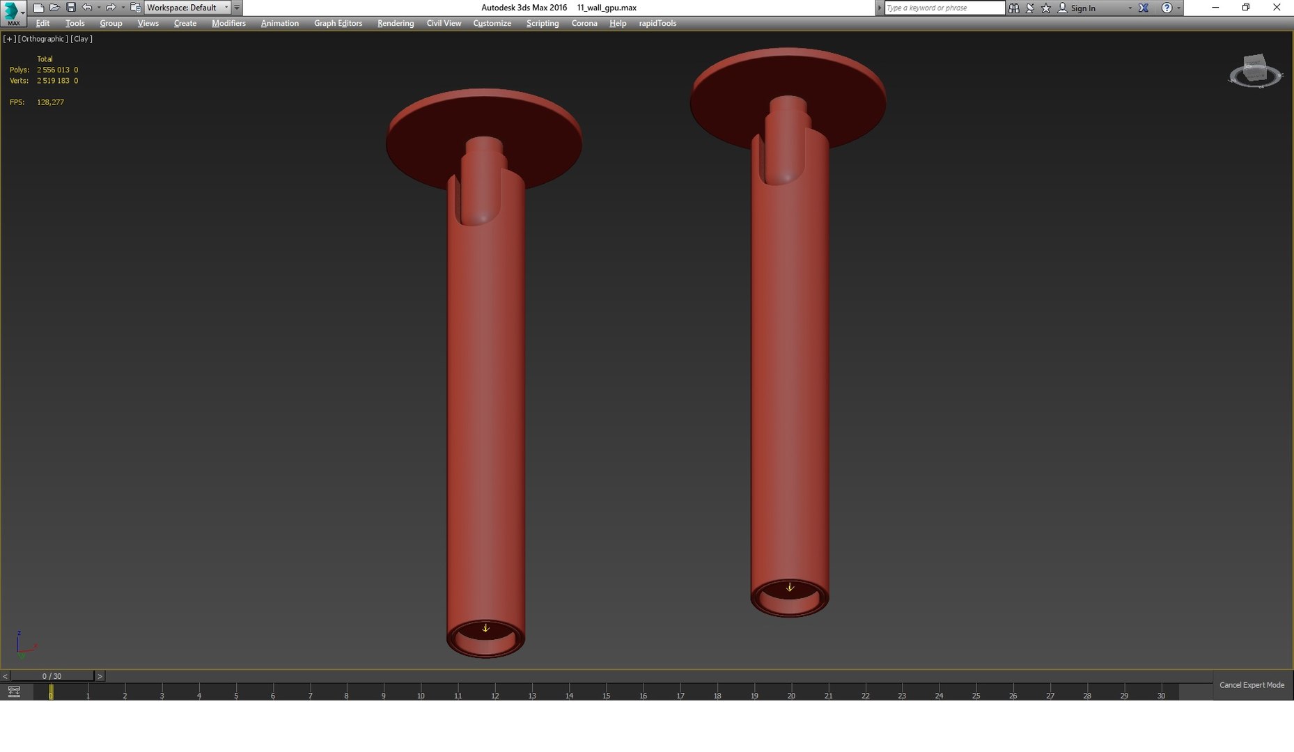This screenshot has height=752, width=1294.
Task: Click the left object's pivot arrow gizmo
Action: click(x=485, y=628)
